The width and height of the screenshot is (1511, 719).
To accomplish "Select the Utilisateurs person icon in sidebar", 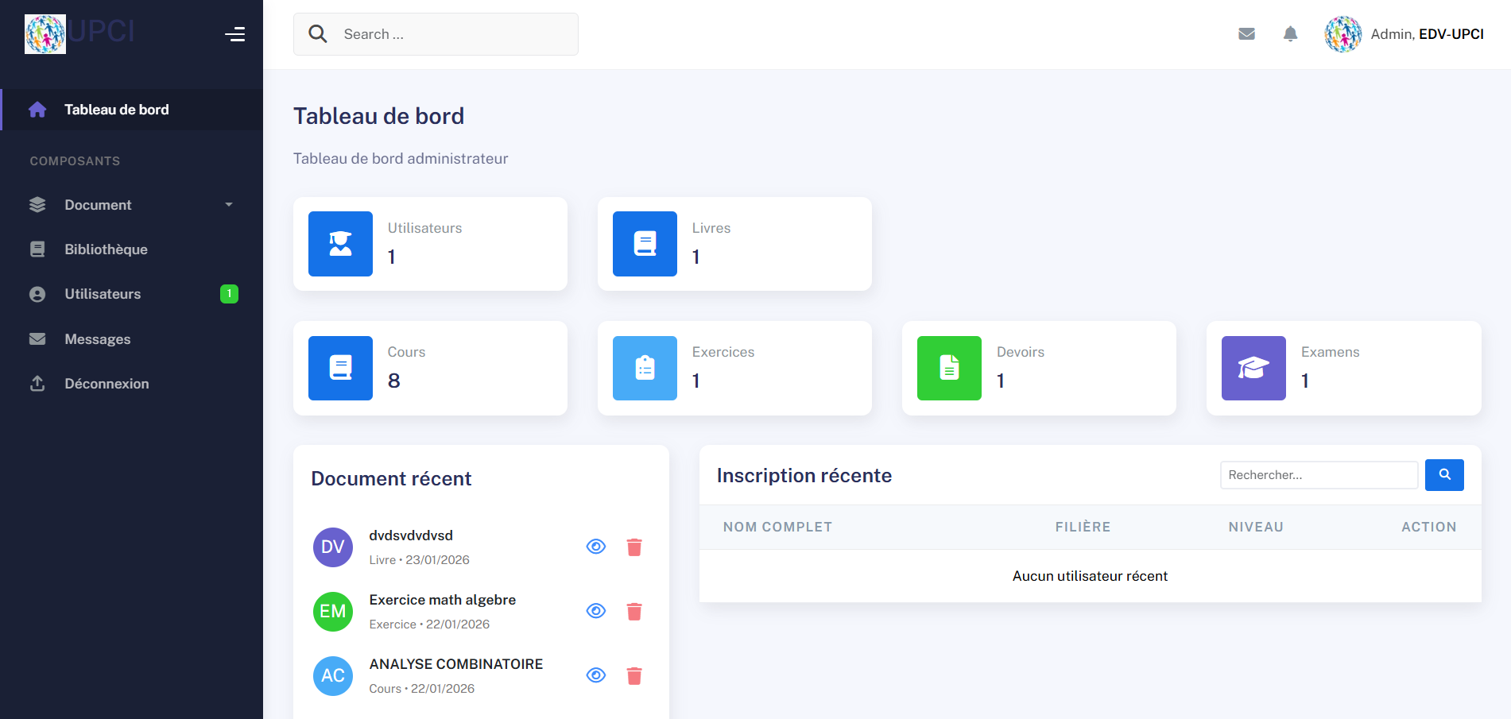I will coord(37,293).
